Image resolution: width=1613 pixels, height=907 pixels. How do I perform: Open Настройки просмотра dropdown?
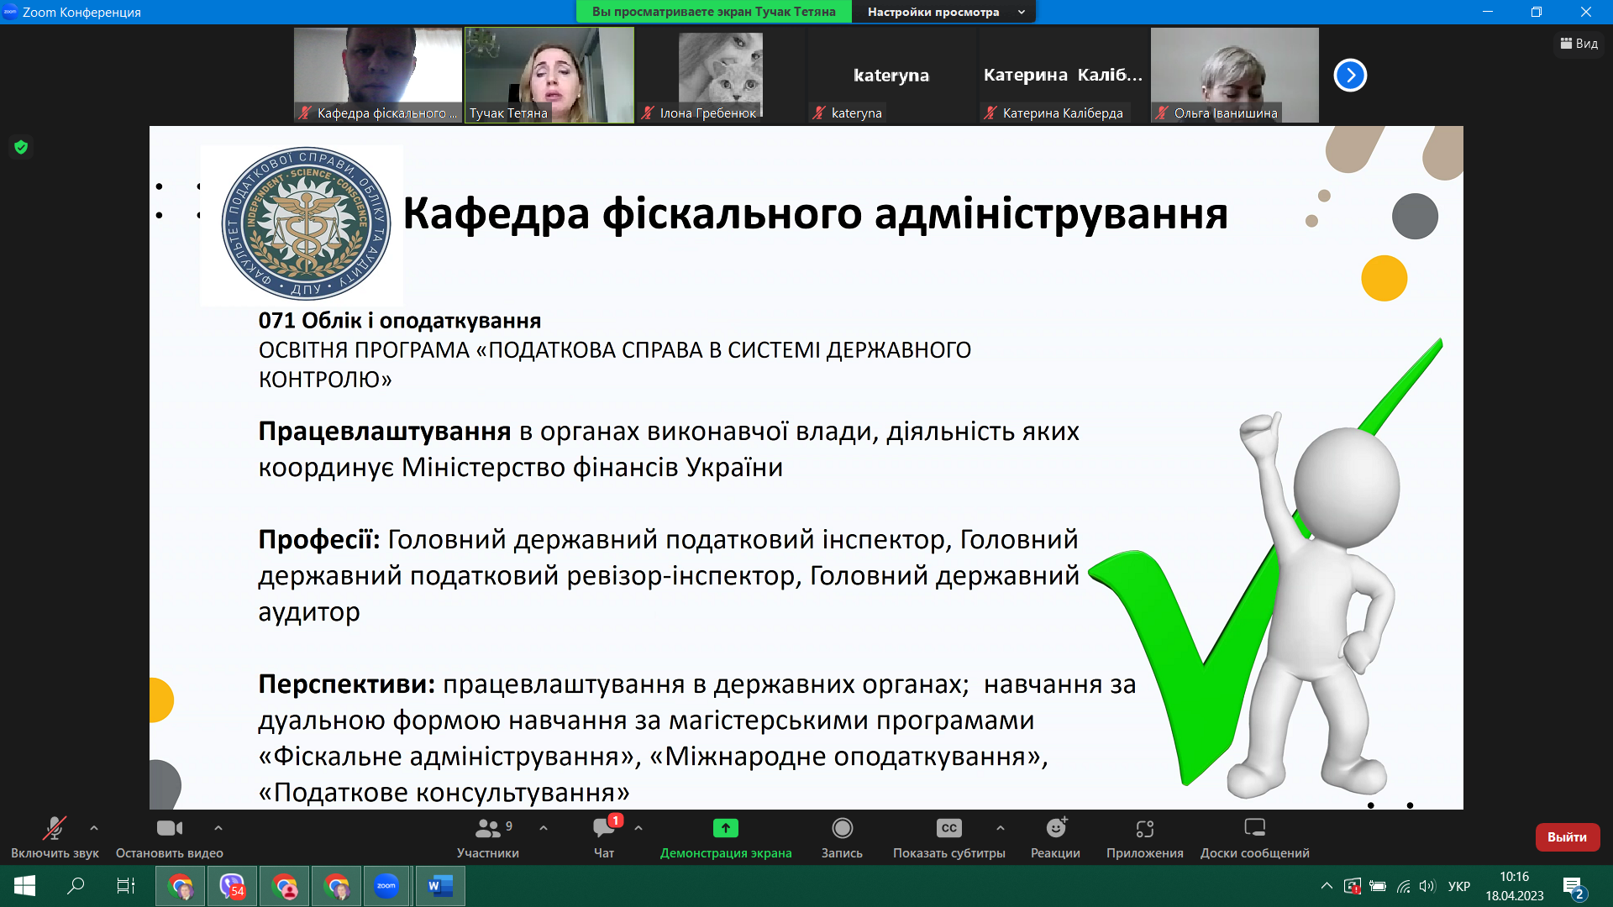(x=944, y=12)
